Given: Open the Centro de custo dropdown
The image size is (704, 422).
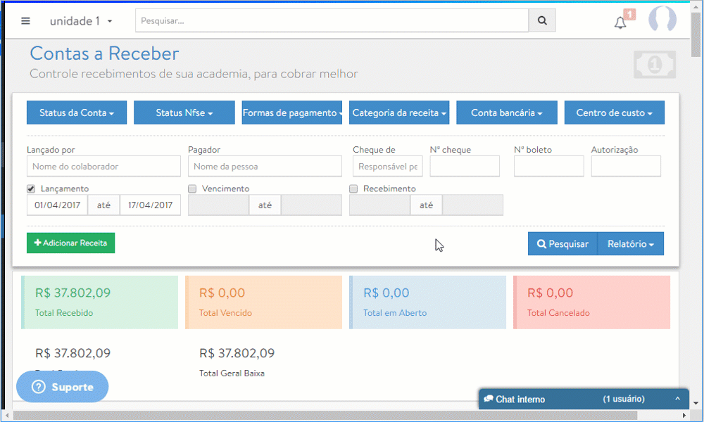Looking at the screenshot, I should (614, 113).
